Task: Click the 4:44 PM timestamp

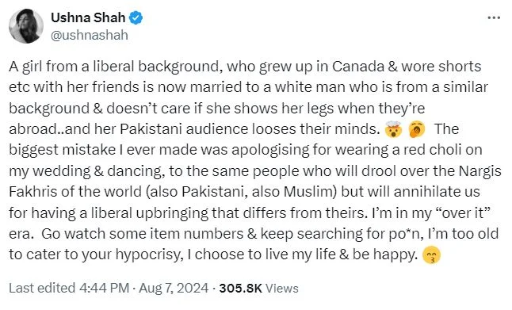Action: coord(104,288)
